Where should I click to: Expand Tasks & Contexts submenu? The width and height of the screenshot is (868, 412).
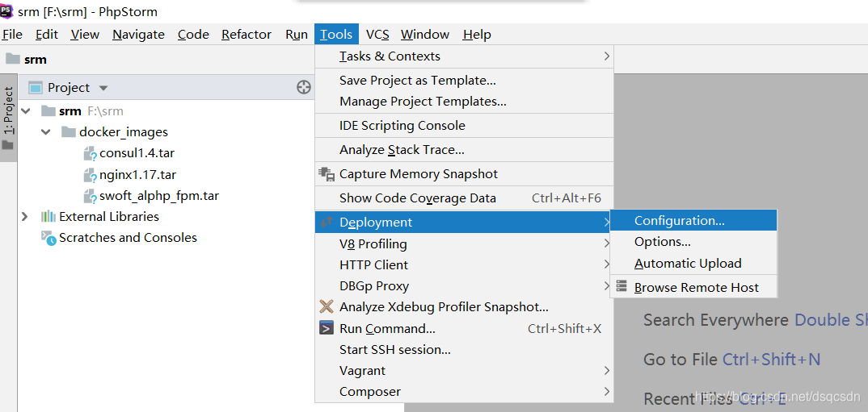tap(607, 56)
